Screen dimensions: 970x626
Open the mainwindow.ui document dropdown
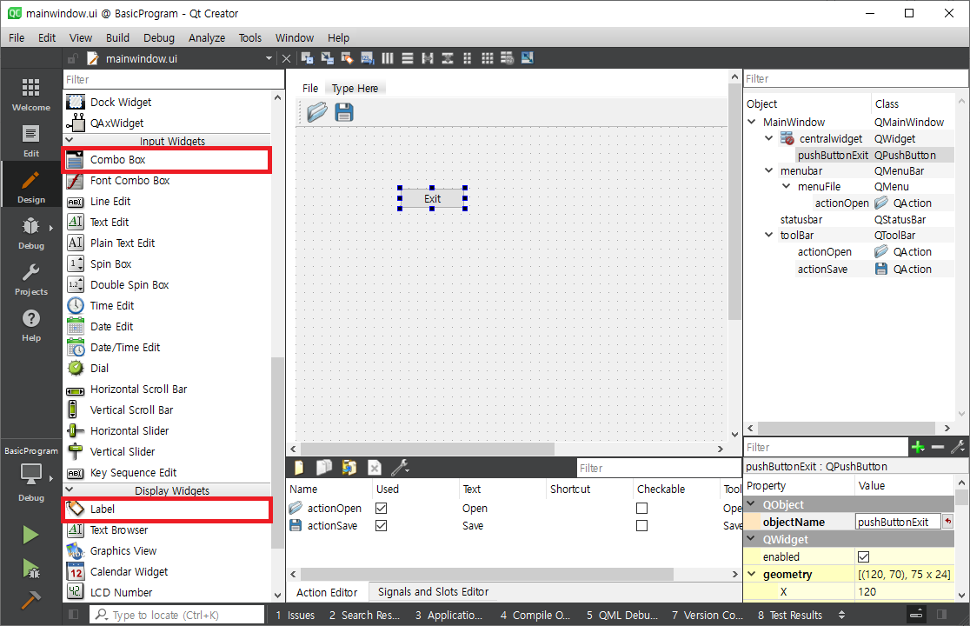coord(269,59)
